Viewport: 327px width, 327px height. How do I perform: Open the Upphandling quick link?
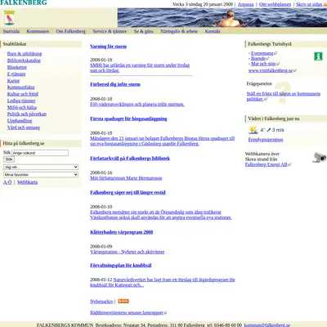20,121
